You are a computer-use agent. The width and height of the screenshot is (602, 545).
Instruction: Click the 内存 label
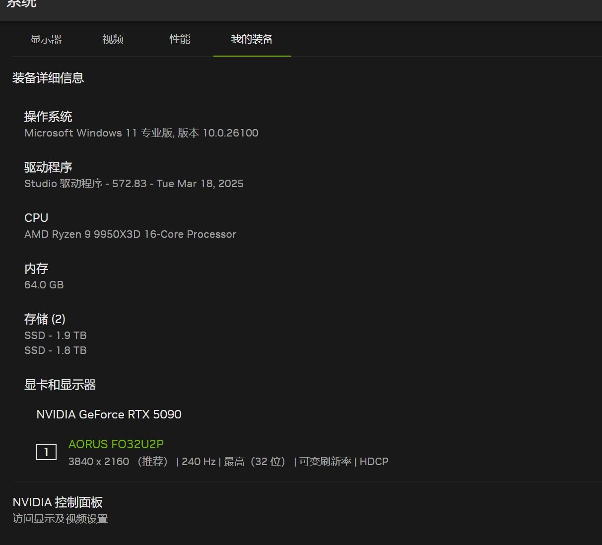(x=36, y=269)
